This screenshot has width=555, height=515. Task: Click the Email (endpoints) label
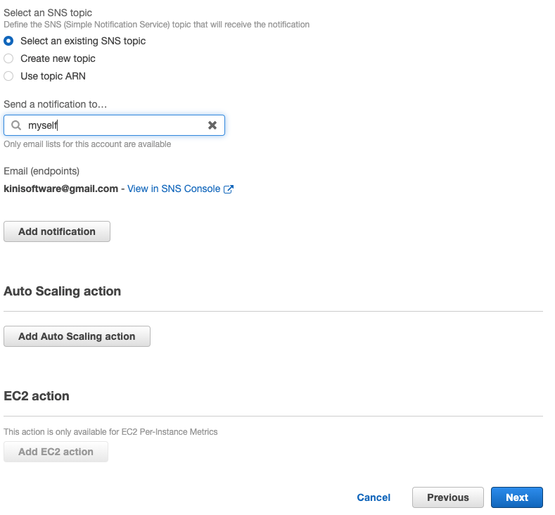(42, 171)
